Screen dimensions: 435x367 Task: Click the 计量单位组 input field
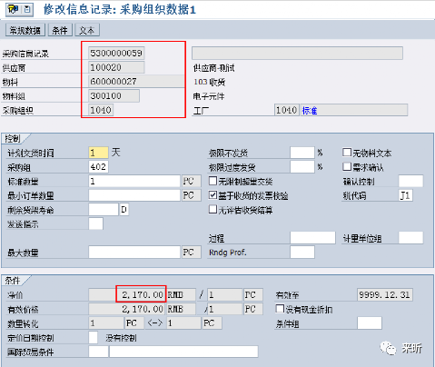[x=410, y=238]
